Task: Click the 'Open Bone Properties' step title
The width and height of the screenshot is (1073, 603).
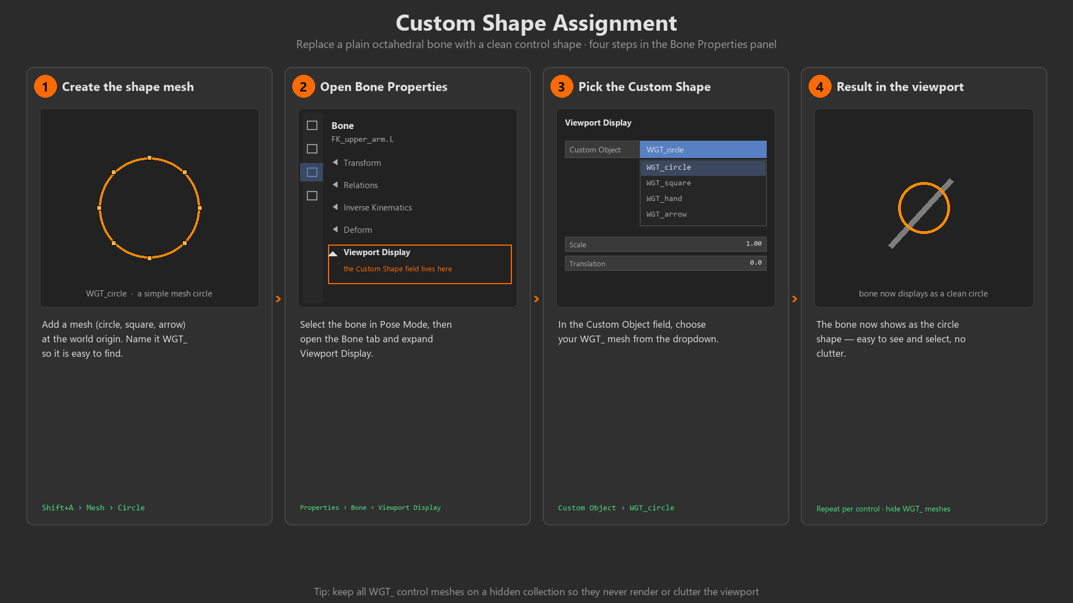Action: click(383, 87)
